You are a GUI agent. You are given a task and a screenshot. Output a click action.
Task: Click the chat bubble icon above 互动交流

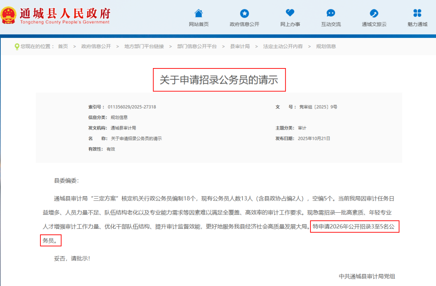point(331,13)
